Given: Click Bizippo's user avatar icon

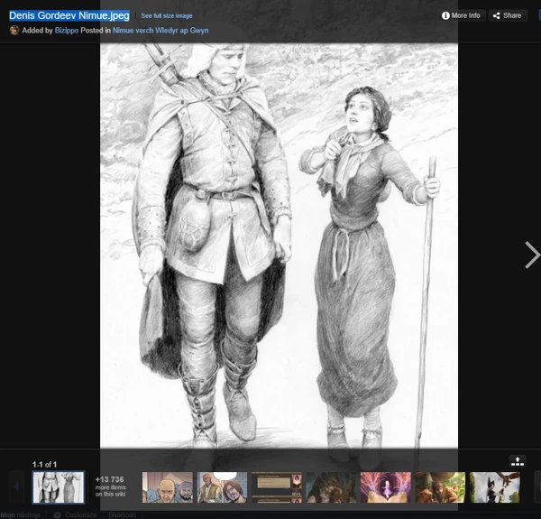Looking at the screenshot, I should tap(14, 31).
